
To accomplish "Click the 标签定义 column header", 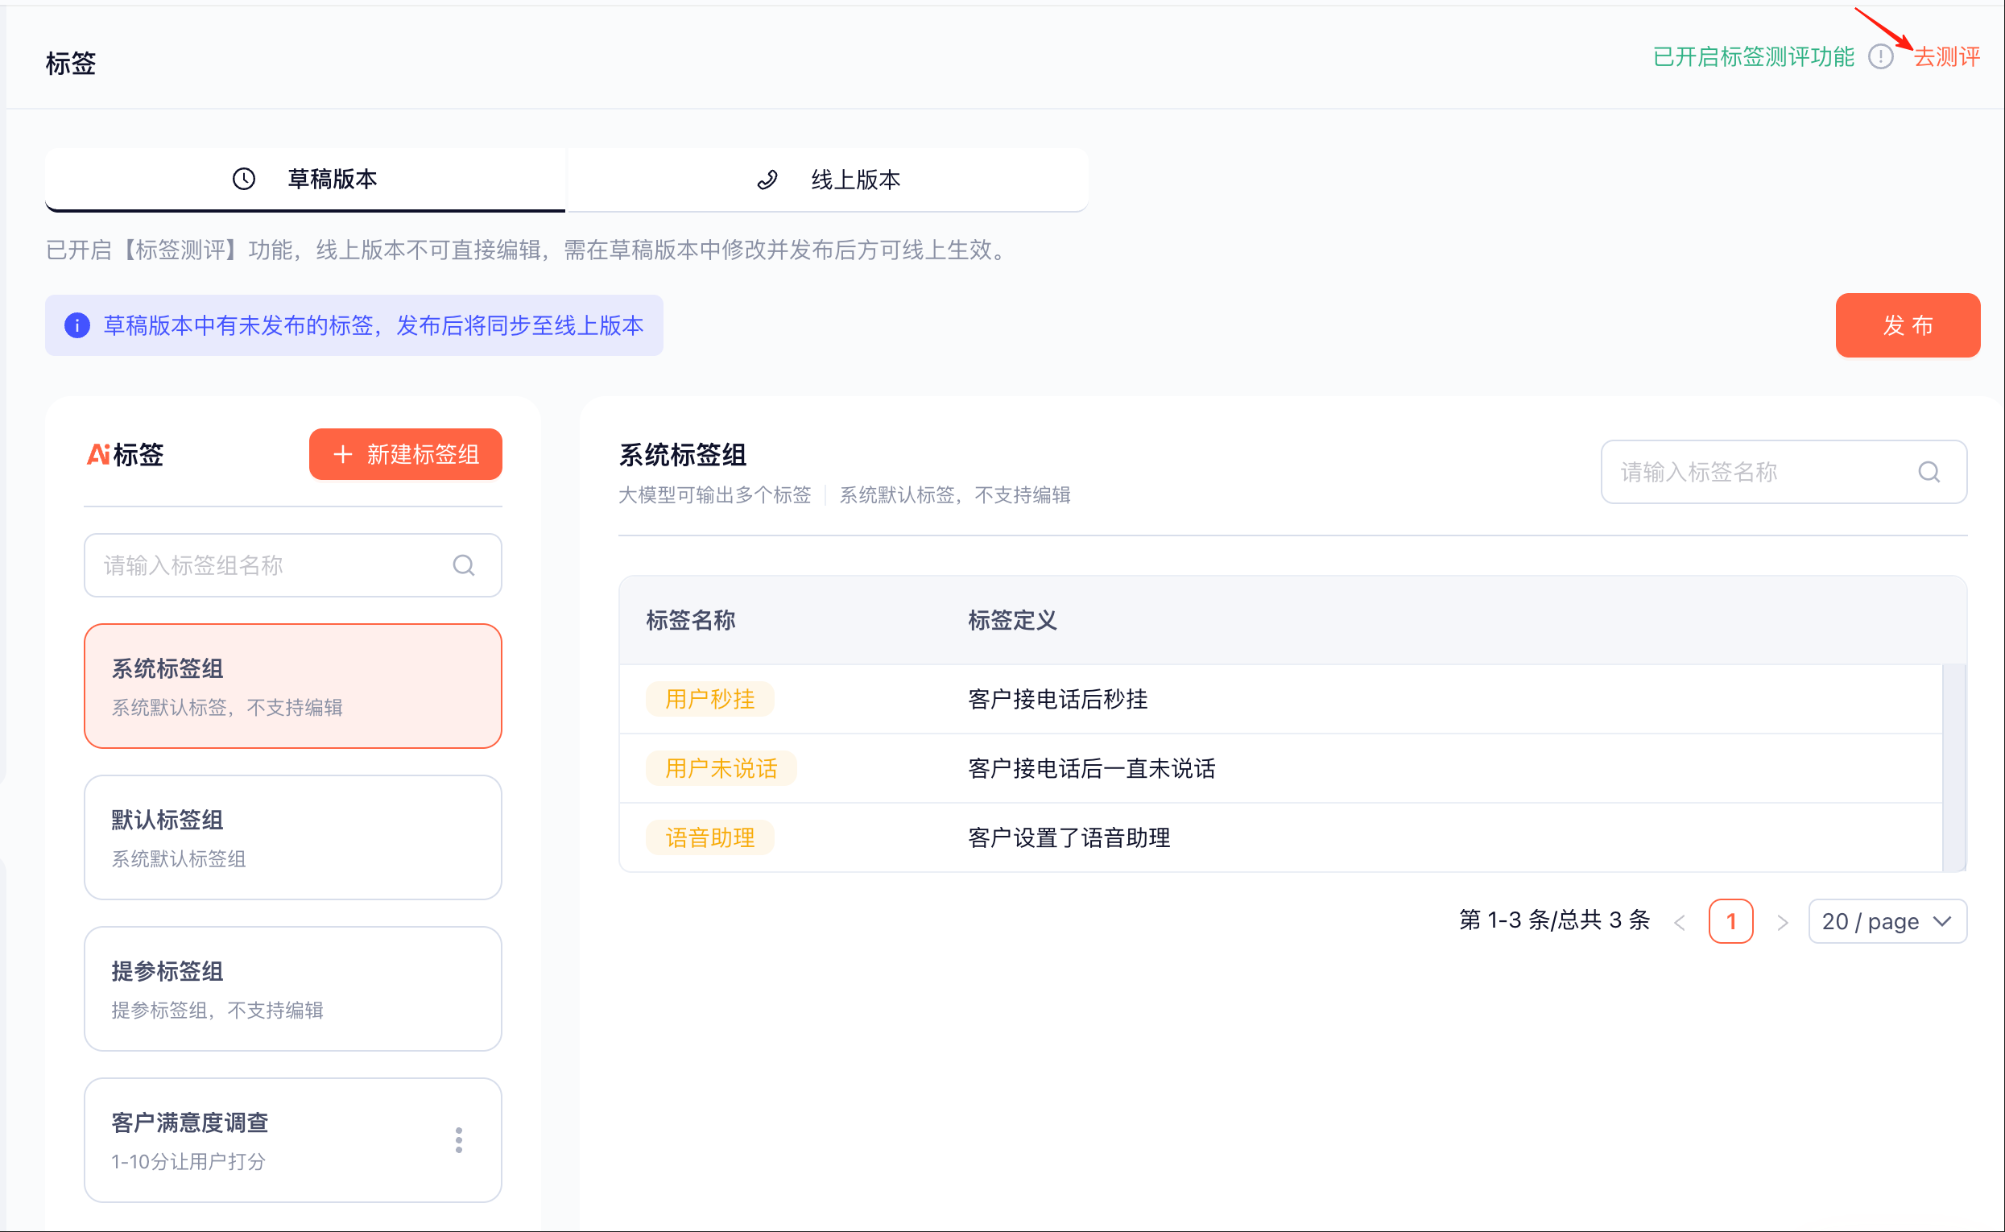I will pyautogui.click(x=1013, y=620).
